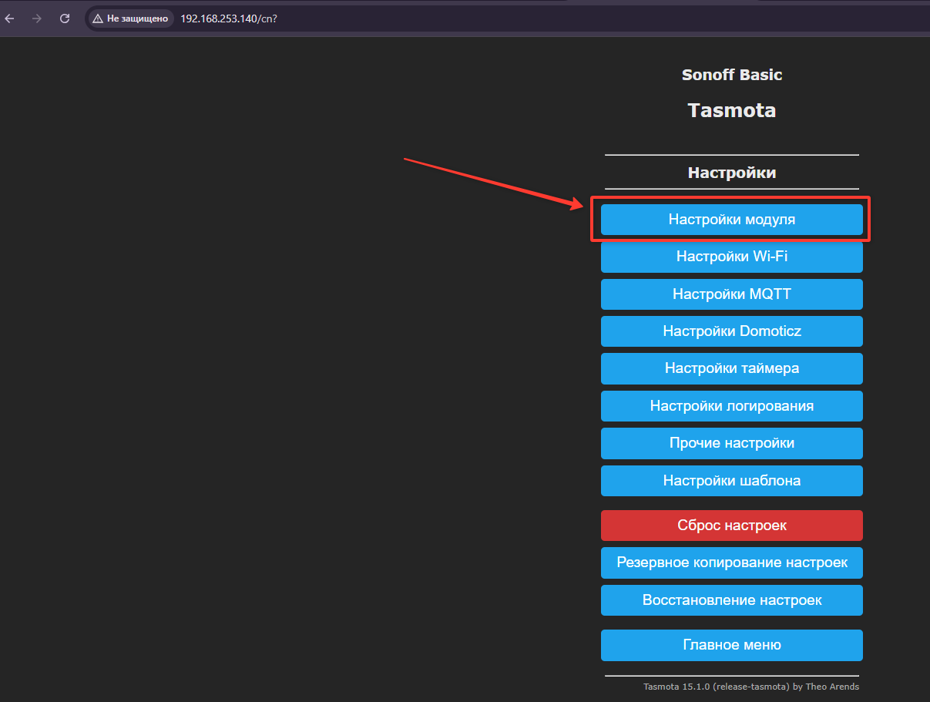
Task: Go back in browser history
Action: 9,18
